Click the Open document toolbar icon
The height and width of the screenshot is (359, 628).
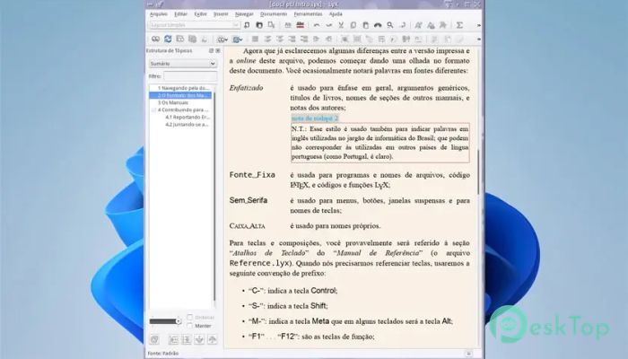(259, 25)
